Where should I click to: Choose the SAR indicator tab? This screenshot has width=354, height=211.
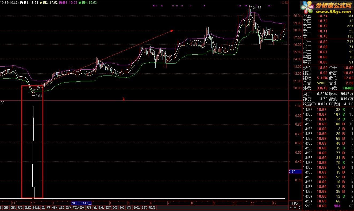101,208
